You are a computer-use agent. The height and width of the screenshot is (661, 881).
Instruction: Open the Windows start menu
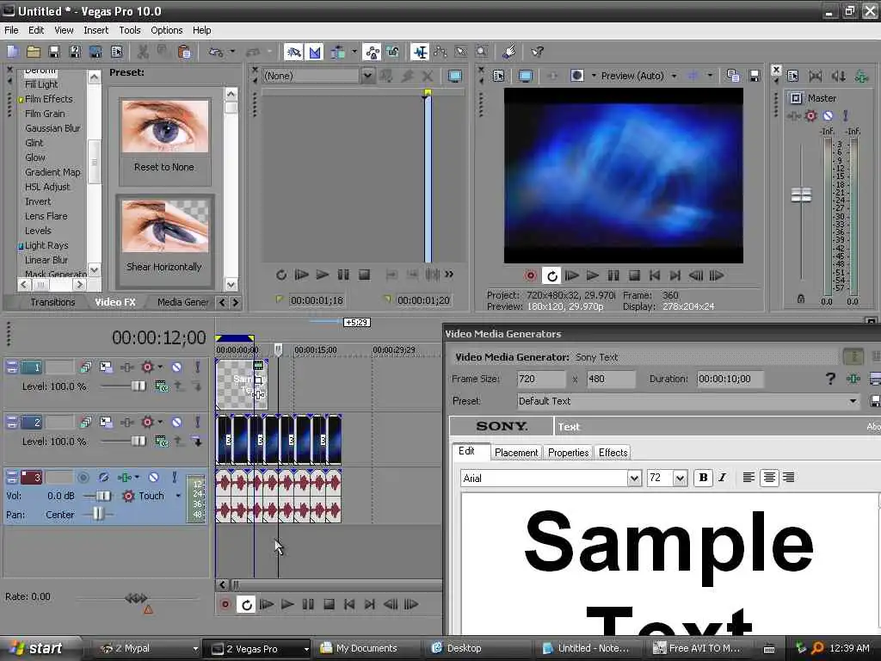coord(37,648)
